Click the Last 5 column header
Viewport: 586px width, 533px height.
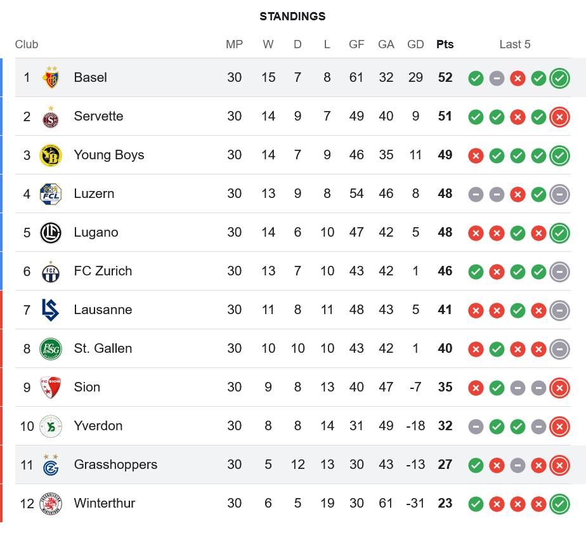pyautogui.click(x=515, y=44)
